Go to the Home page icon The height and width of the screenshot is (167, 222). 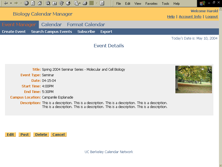(40, 3)
